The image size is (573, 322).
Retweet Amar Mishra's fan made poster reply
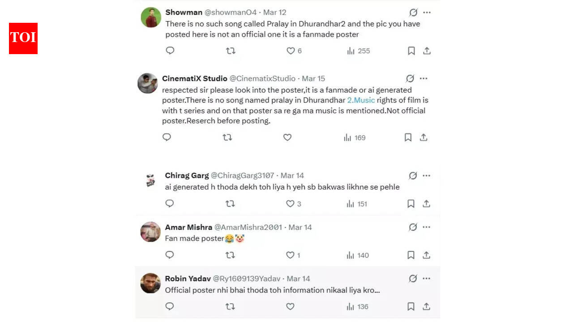point(230,255)
